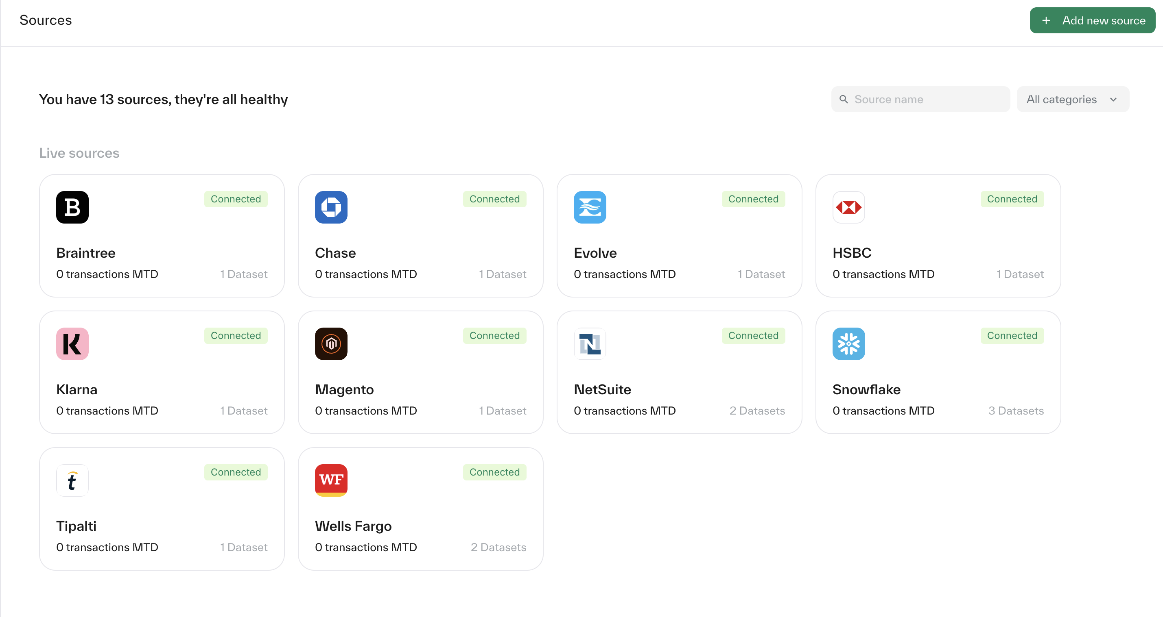This screenshot has height=617, width=1163.
Task: Click '3 Datasets' on Snowflake card
Action: coord(1016,411)
